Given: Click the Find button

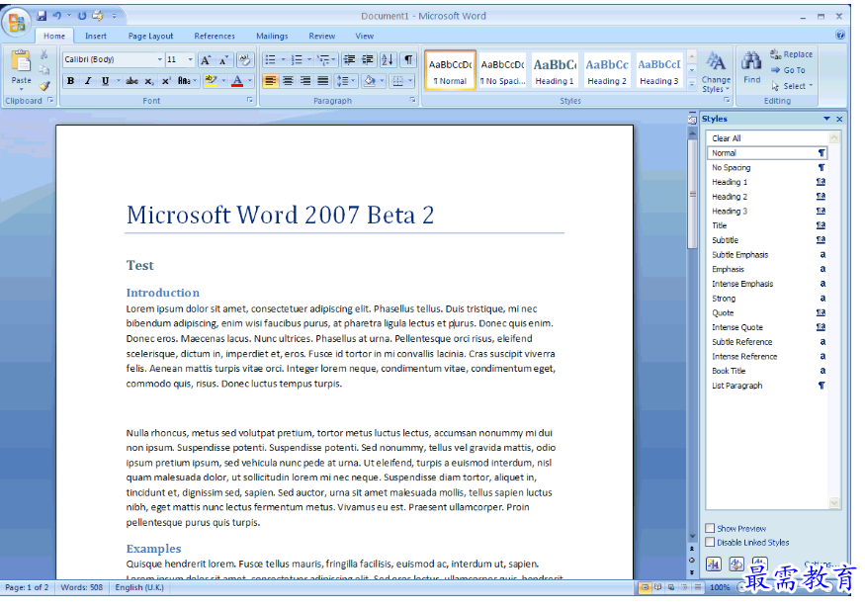Looking at the screenshot, I should tap(751, 67).
